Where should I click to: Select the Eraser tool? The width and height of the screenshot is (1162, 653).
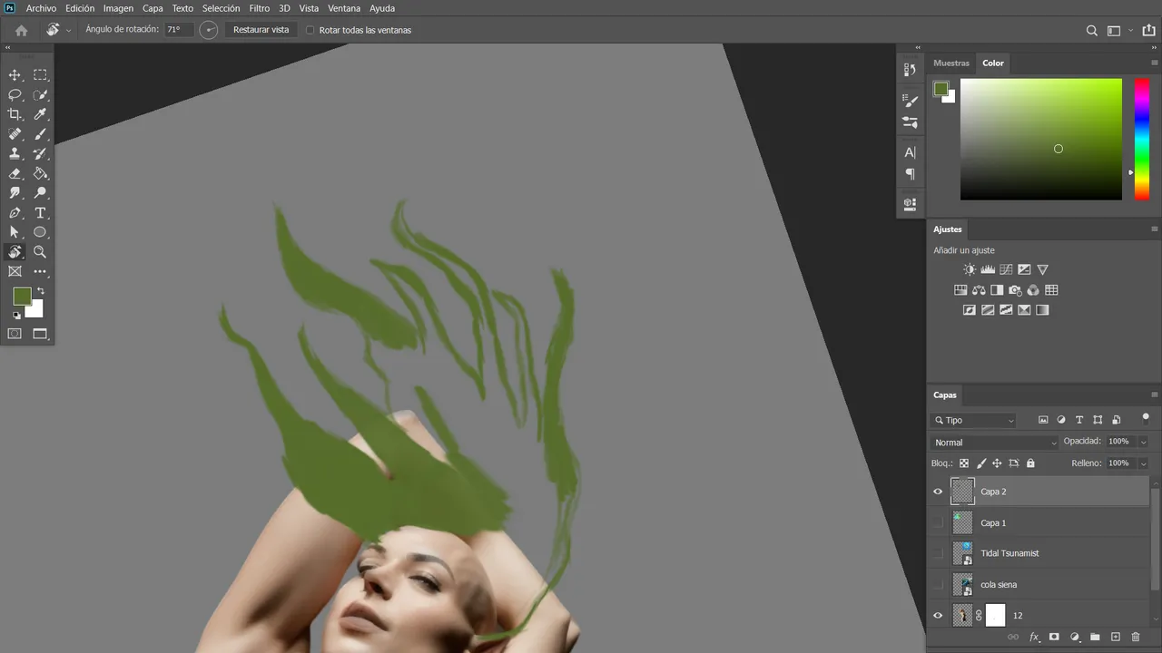click(15, 173)
